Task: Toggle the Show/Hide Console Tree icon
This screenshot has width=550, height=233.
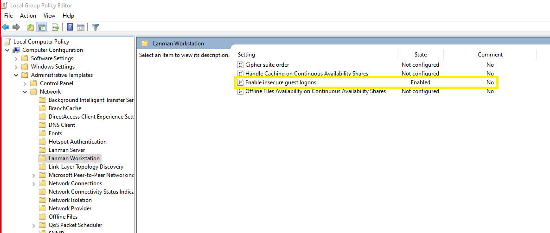Action: click(41, 27)
